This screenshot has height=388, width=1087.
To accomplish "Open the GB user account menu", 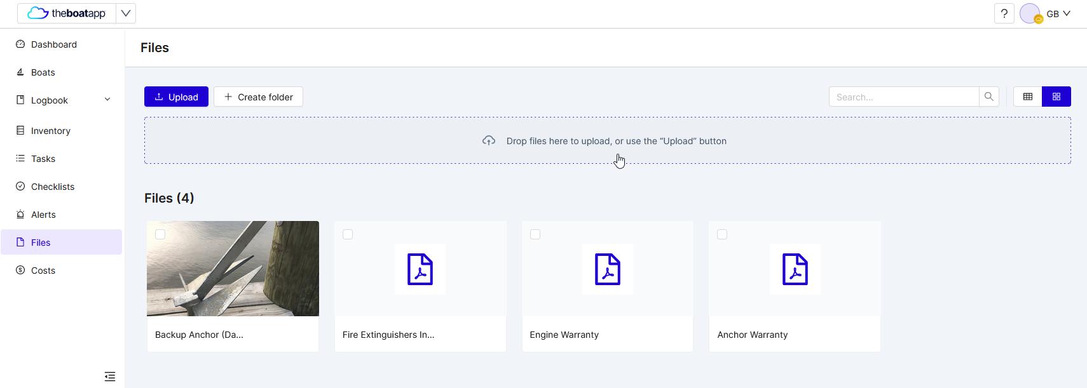I will click(1058, 13).
